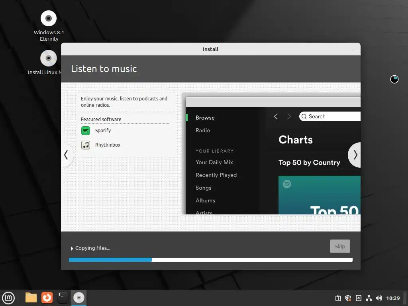
Task: Click the Copying files status text
Action: pos(93,248)
